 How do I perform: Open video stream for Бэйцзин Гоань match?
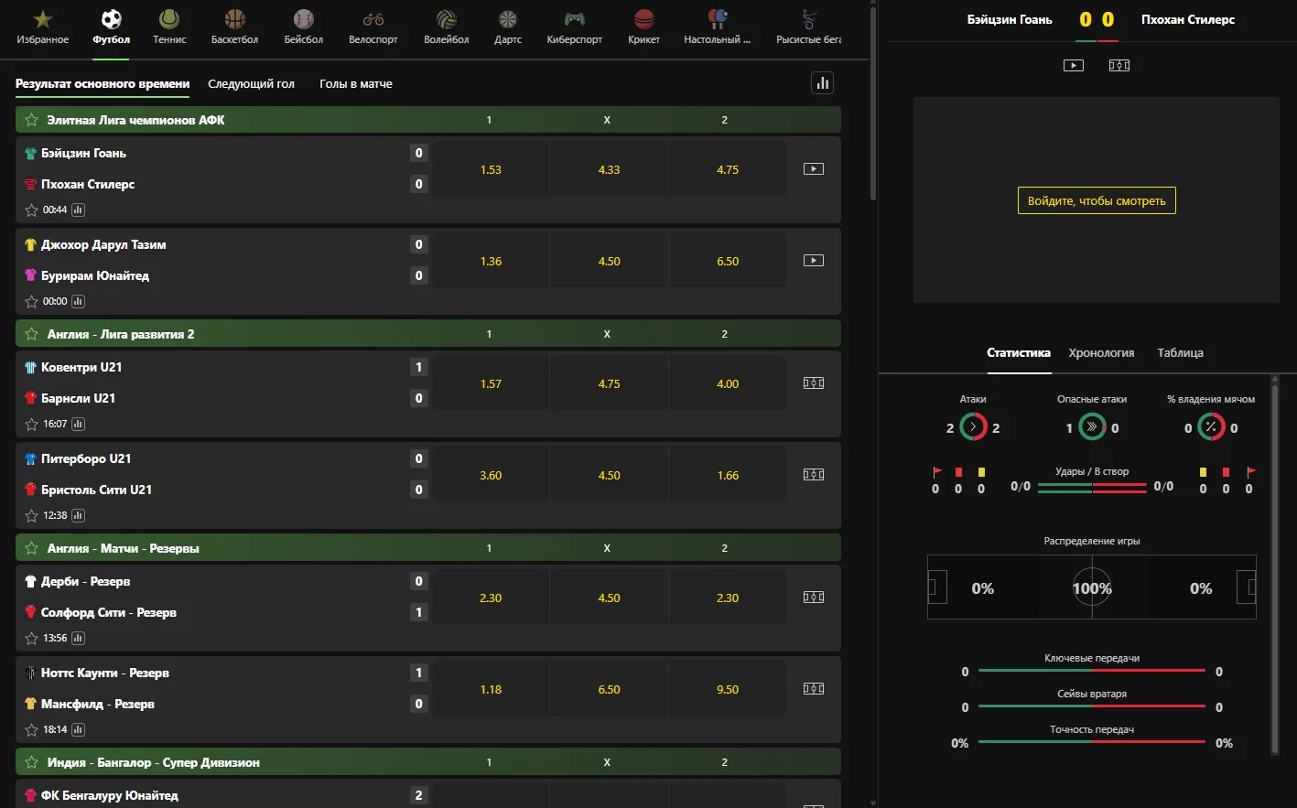tap(814, 169)
